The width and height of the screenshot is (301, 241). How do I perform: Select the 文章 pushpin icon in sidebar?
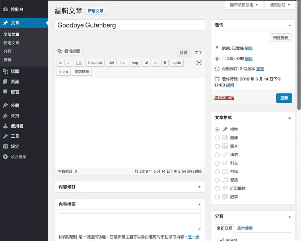click(5, 23)
